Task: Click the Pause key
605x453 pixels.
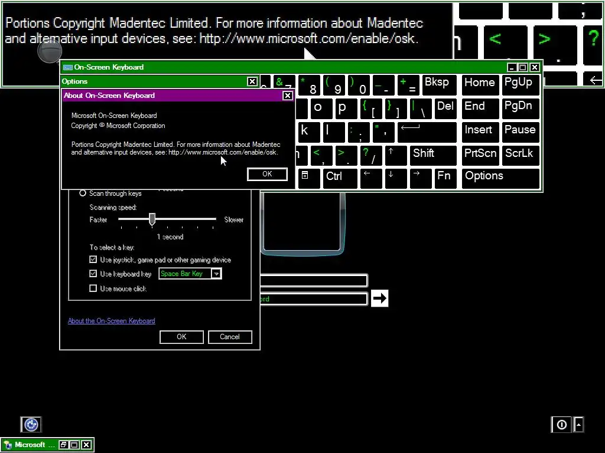Action: click(x=521, y=132)
